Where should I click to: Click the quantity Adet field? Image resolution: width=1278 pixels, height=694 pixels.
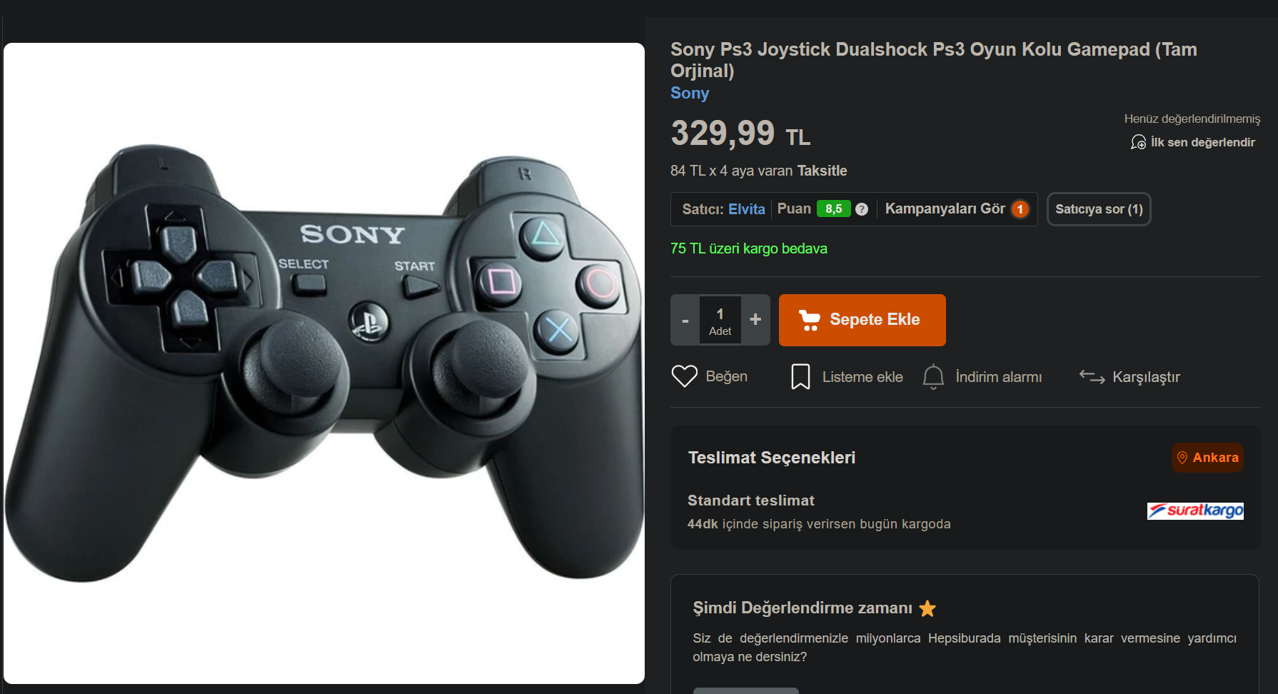pyautogui.click(x=720, y=320)
